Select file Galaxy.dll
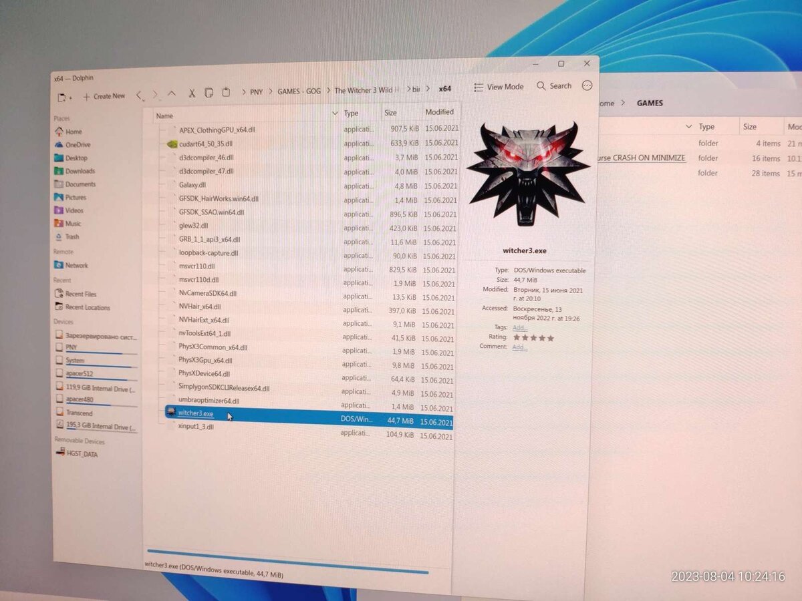The height and width of the screenshot is (601, 802). 192,185
